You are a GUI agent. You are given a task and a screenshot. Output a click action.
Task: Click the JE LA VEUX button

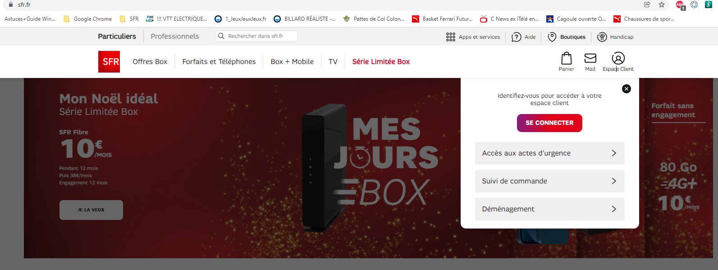pos(91,210)
